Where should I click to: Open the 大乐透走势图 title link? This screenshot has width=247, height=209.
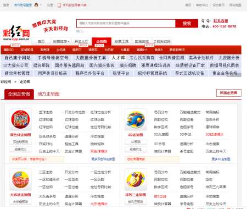pyautogui.click(x=20, y=195)
